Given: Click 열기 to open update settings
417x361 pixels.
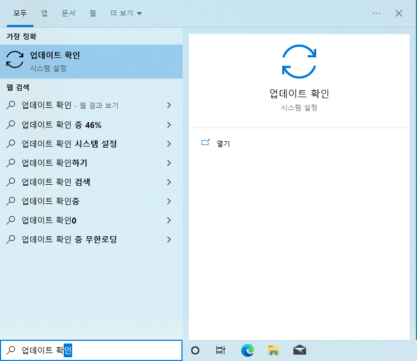Looking at the screenshot, I should [x=223, y=144].
